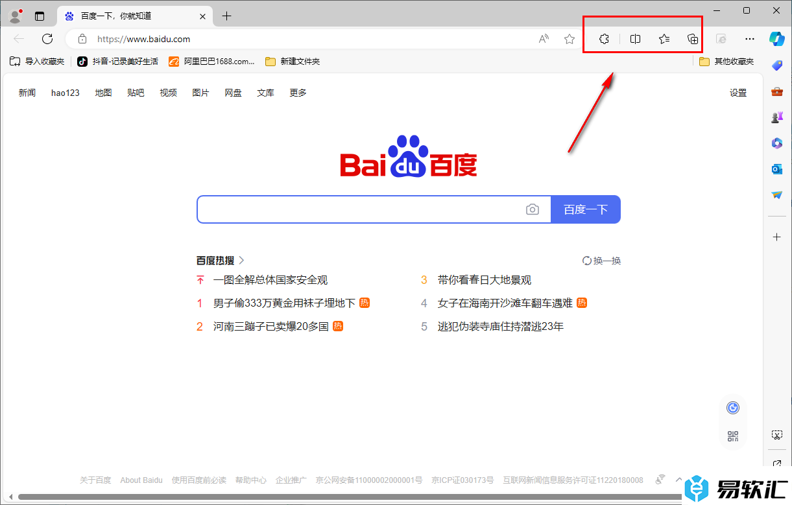Open a new tab with plus button
792x505 pixels.
[226, 16]
